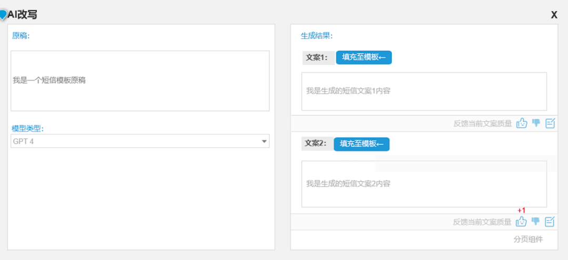Viewport: 568px width, 260px height.
Task: Click 填充至模板 button for 文案1
Action: click(x=364, y=58)
